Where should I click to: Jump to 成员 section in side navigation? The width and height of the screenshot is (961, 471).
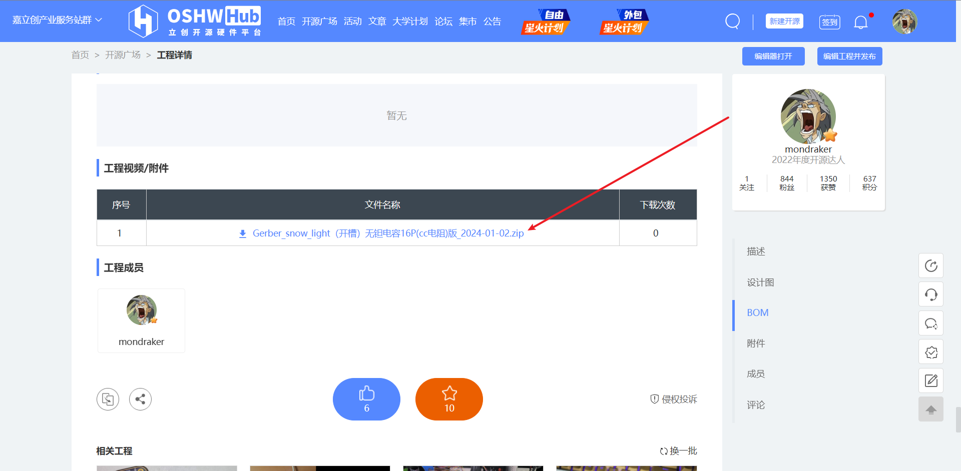(x=756, y=374)
